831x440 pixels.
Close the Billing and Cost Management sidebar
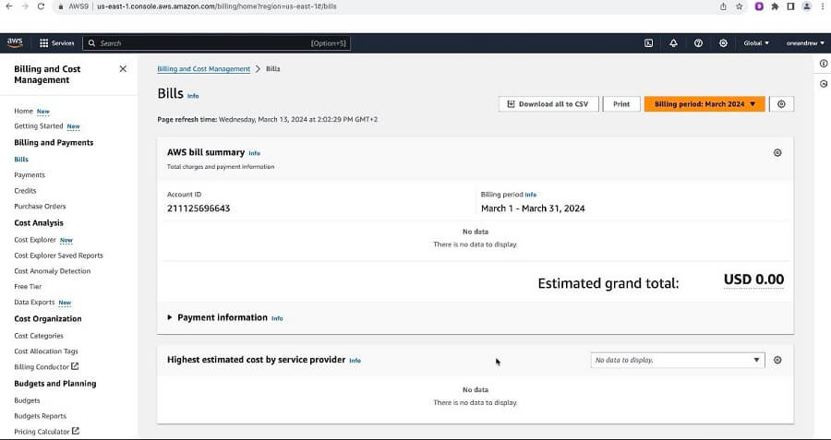click(123, 69)
